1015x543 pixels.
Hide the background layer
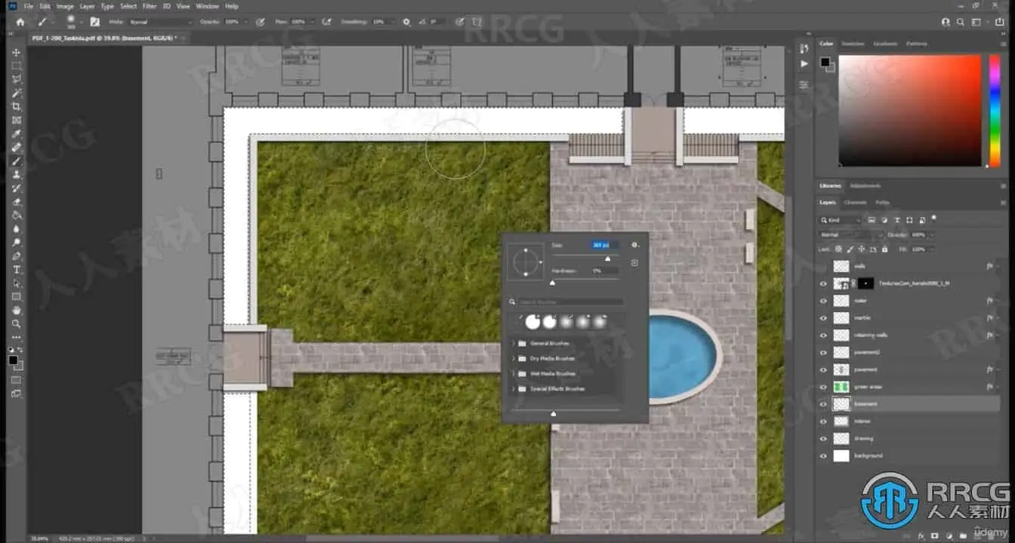pos(823,456)
